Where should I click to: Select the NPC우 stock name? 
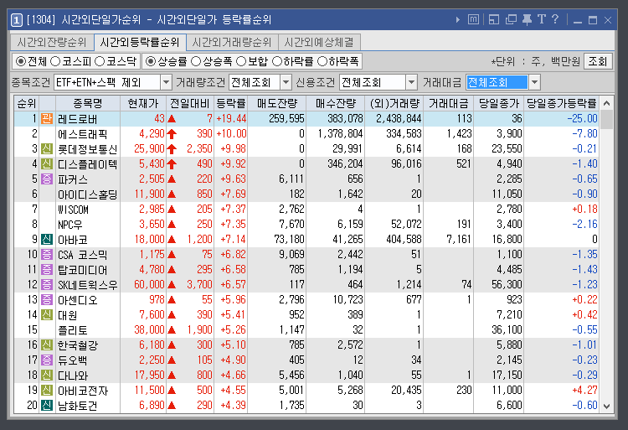[x=69, y=225]
